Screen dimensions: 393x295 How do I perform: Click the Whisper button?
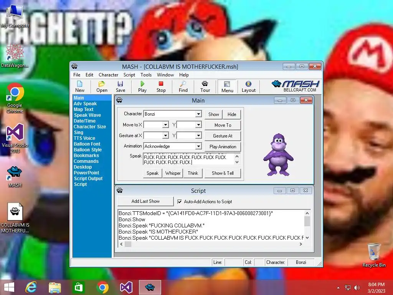point(173,173)
